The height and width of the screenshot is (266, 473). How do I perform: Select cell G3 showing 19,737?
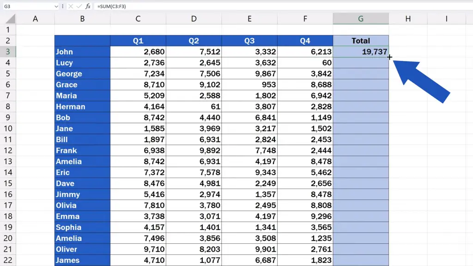point(361,52)
